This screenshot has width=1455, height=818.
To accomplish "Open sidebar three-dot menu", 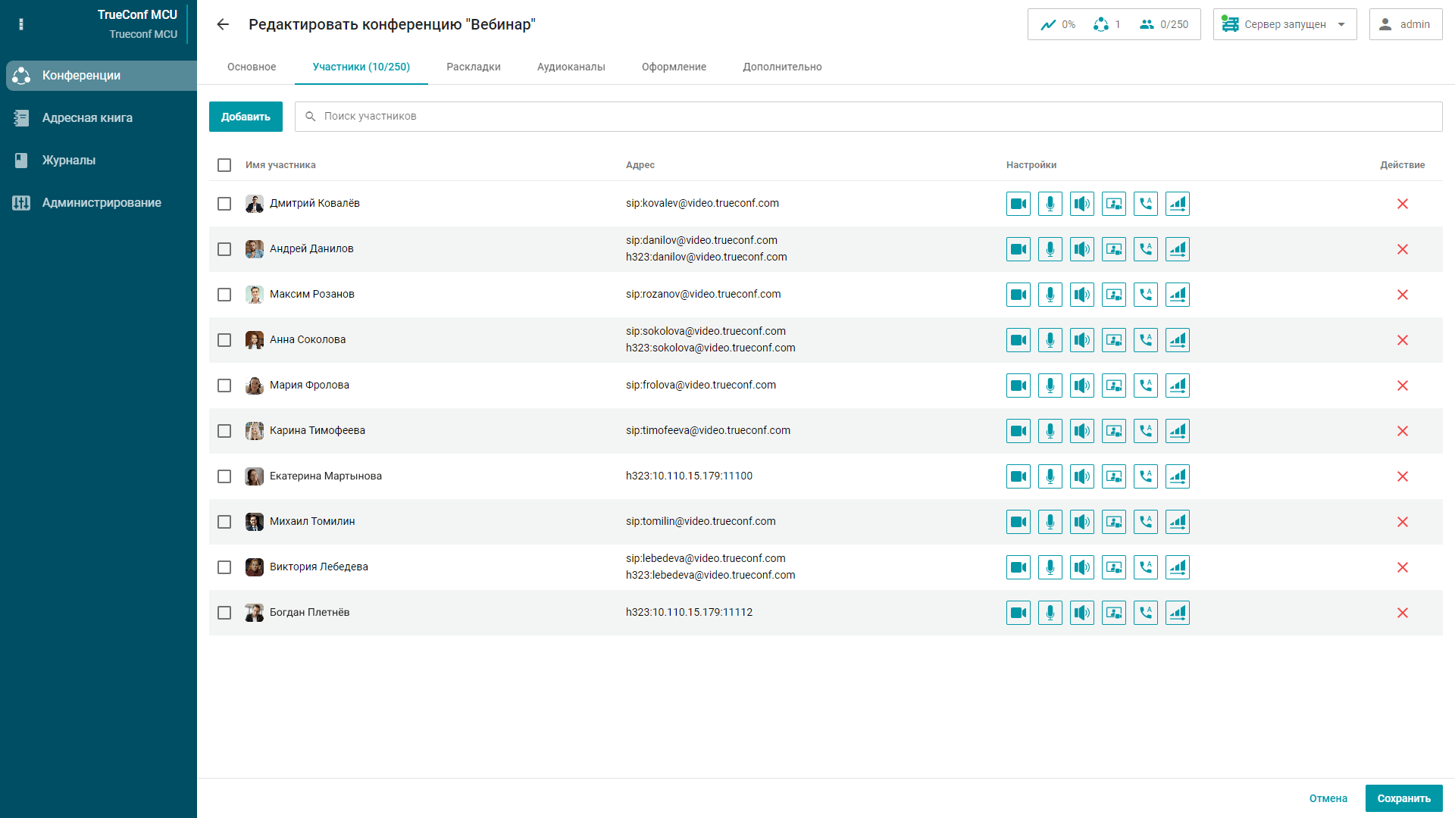I will [21, 24].
